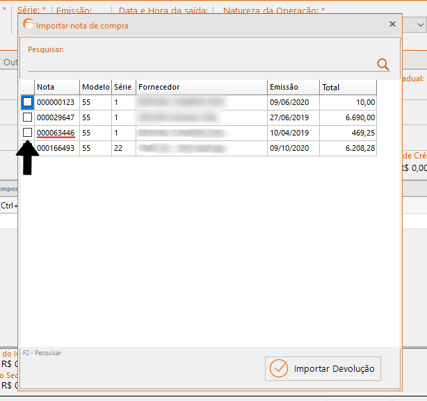Click the total value 469,25
This screenshot has height=401, width=427.
pyautogui.click(x=363, y=133)
